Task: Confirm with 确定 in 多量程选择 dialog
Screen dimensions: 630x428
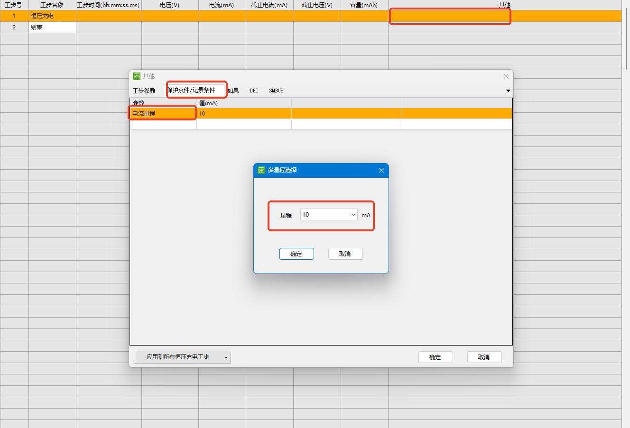Action: coord(296,254)
